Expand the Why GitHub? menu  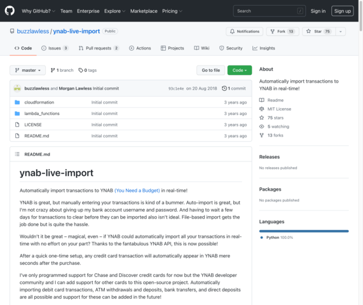[x=38, y=11]
